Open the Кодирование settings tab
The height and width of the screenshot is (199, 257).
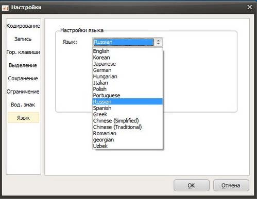pos(23,26)
